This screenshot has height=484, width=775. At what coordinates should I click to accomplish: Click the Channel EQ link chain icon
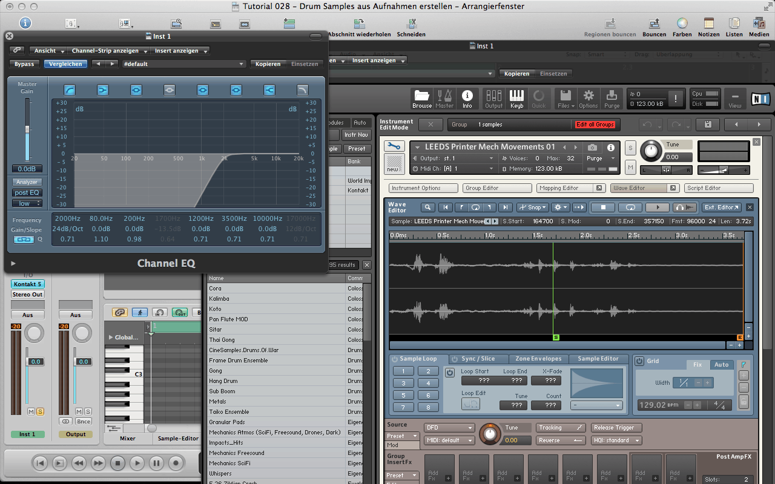(18, 51)
